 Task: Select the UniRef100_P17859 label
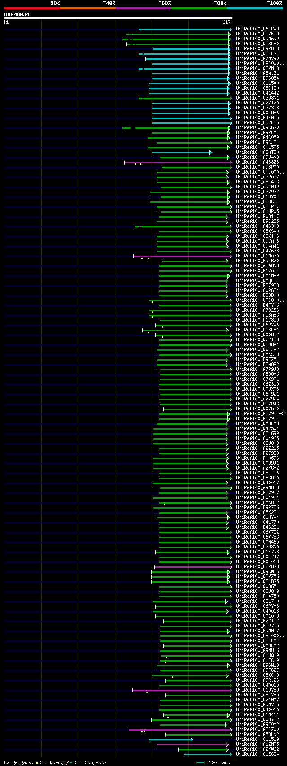[257, 320]
